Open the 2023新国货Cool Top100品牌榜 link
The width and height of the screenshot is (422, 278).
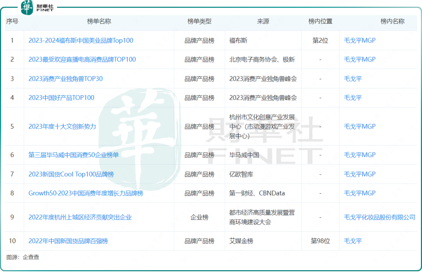click(71, 174)
